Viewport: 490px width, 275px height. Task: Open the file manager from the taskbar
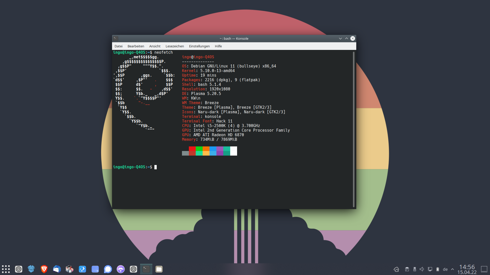click(x=159, y=269)
